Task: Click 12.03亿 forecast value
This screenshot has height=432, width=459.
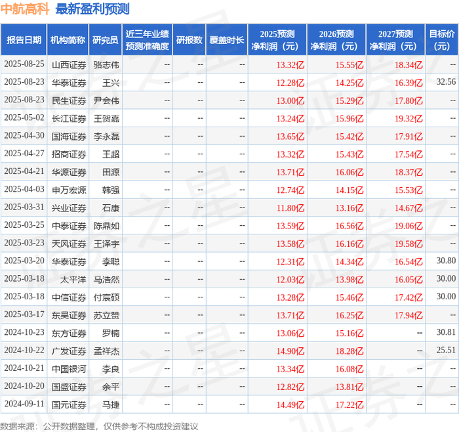Action: point(290,279)
